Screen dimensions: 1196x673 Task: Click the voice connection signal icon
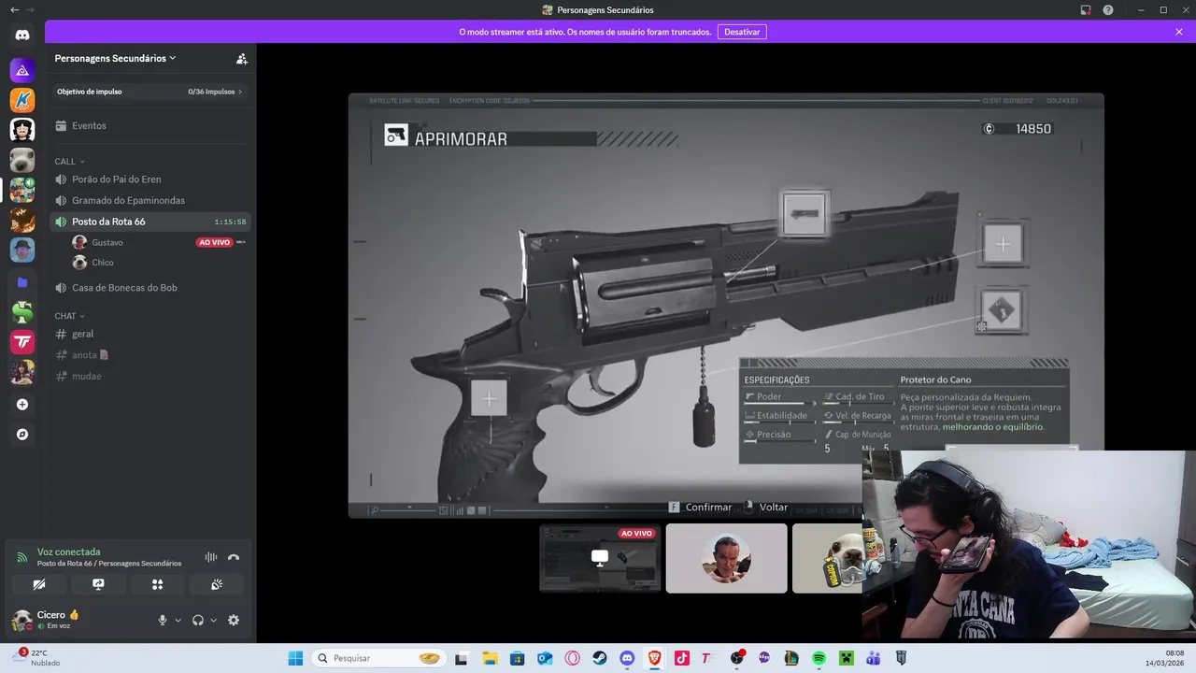point(22,557)
